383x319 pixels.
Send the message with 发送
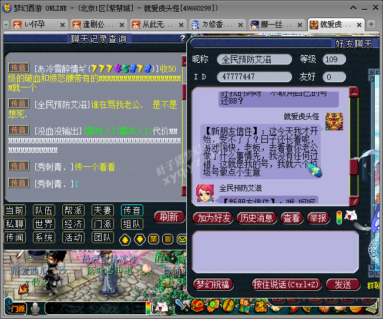point(343,284)
